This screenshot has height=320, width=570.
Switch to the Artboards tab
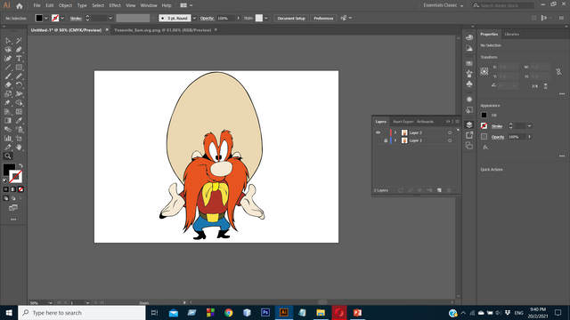425,122
